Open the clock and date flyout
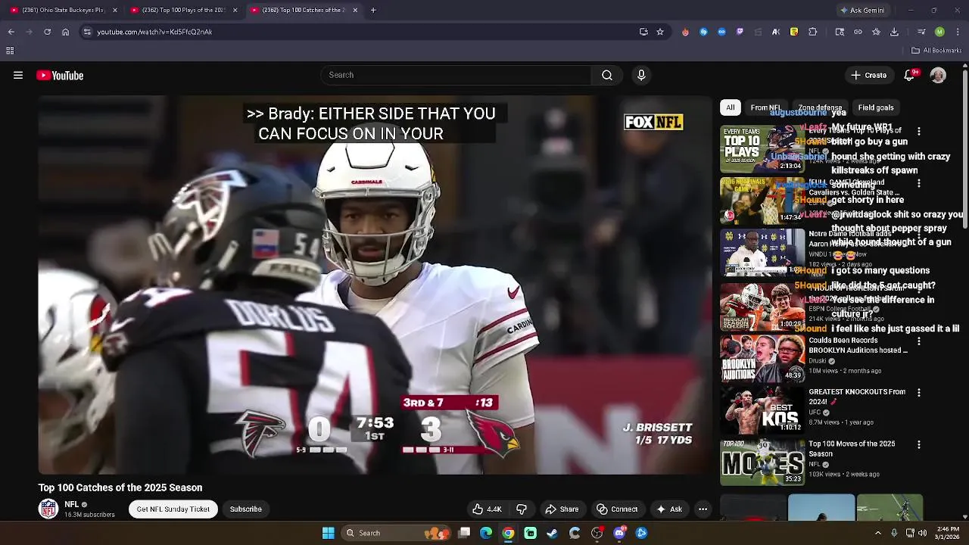The width and height of the screenshot is (969, 545). 948,533
